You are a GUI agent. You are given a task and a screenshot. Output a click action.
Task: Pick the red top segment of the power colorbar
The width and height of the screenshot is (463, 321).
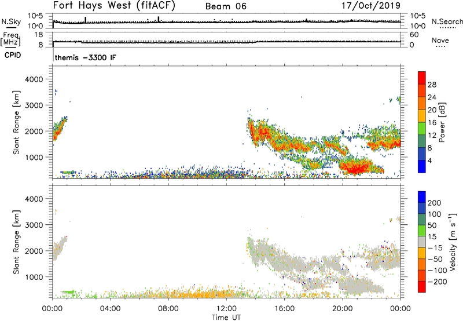pyautogui.click(x=422, y=78)
